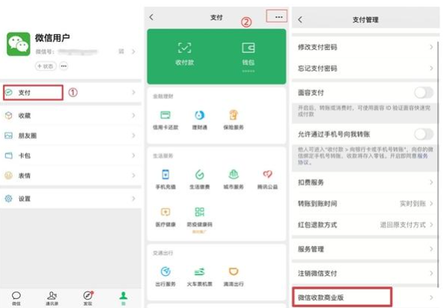This screenshot has height=308, width=446.
Task: Select 实时到账 transfer time value
Action: (x=412, y=204)
